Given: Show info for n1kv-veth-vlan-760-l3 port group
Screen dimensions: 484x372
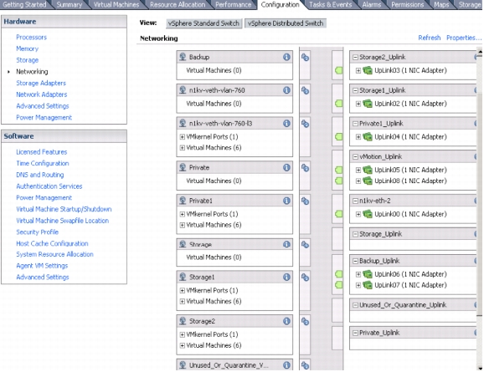Looking at the screenshot, I should (286, 124).
